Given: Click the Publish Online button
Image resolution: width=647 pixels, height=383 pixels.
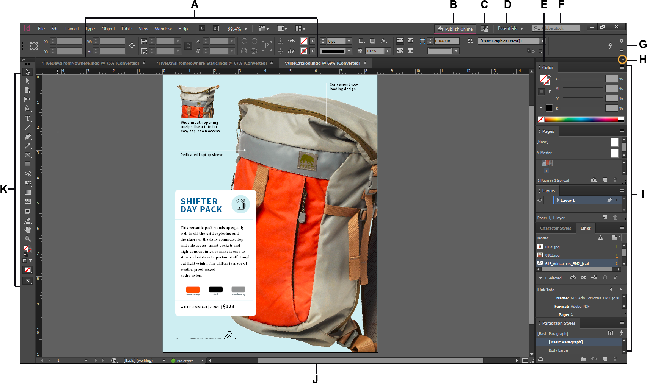Looking at the screenshot, I should [454, 28].
